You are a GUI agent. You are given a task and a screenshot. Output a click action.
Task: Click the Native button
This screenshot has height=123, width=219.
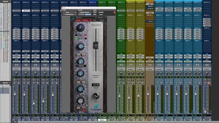click(x=101, y=14)
